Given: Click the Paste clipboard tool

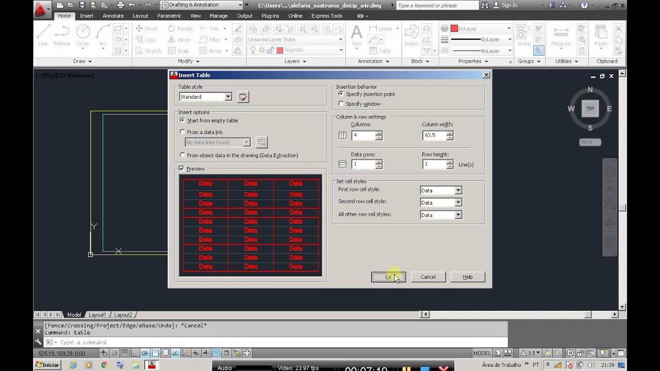Looking at the screenshot, I should pyautogui.click(x=601, y=35).
